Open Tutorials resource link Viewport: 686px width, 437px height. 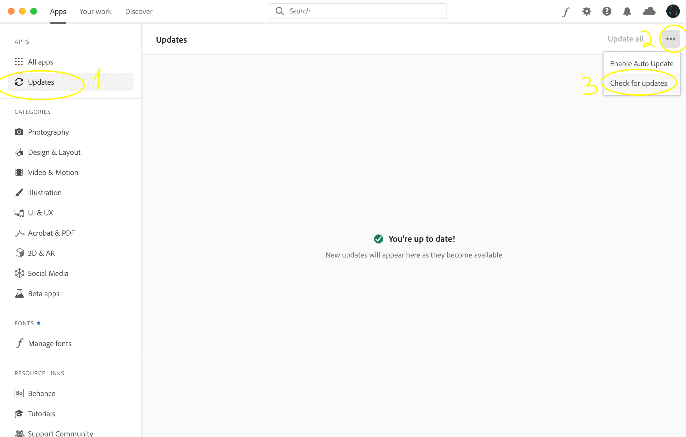click(x=41, y=413)
